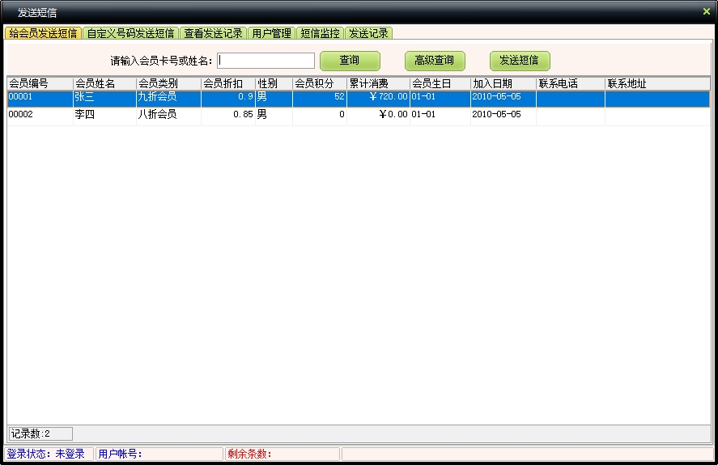Sort by the 会员姓名 column header
The height and width of the screenshot is (465, 718).
104,83
